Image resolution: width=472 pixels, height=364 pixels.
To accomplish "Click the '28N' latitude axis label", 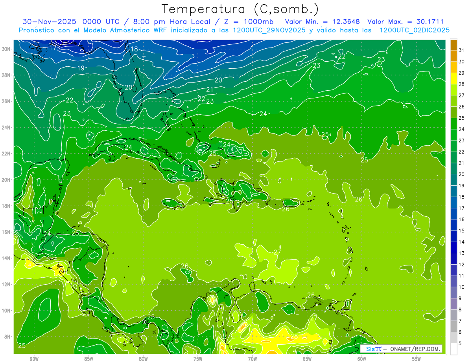I will 6,75.
